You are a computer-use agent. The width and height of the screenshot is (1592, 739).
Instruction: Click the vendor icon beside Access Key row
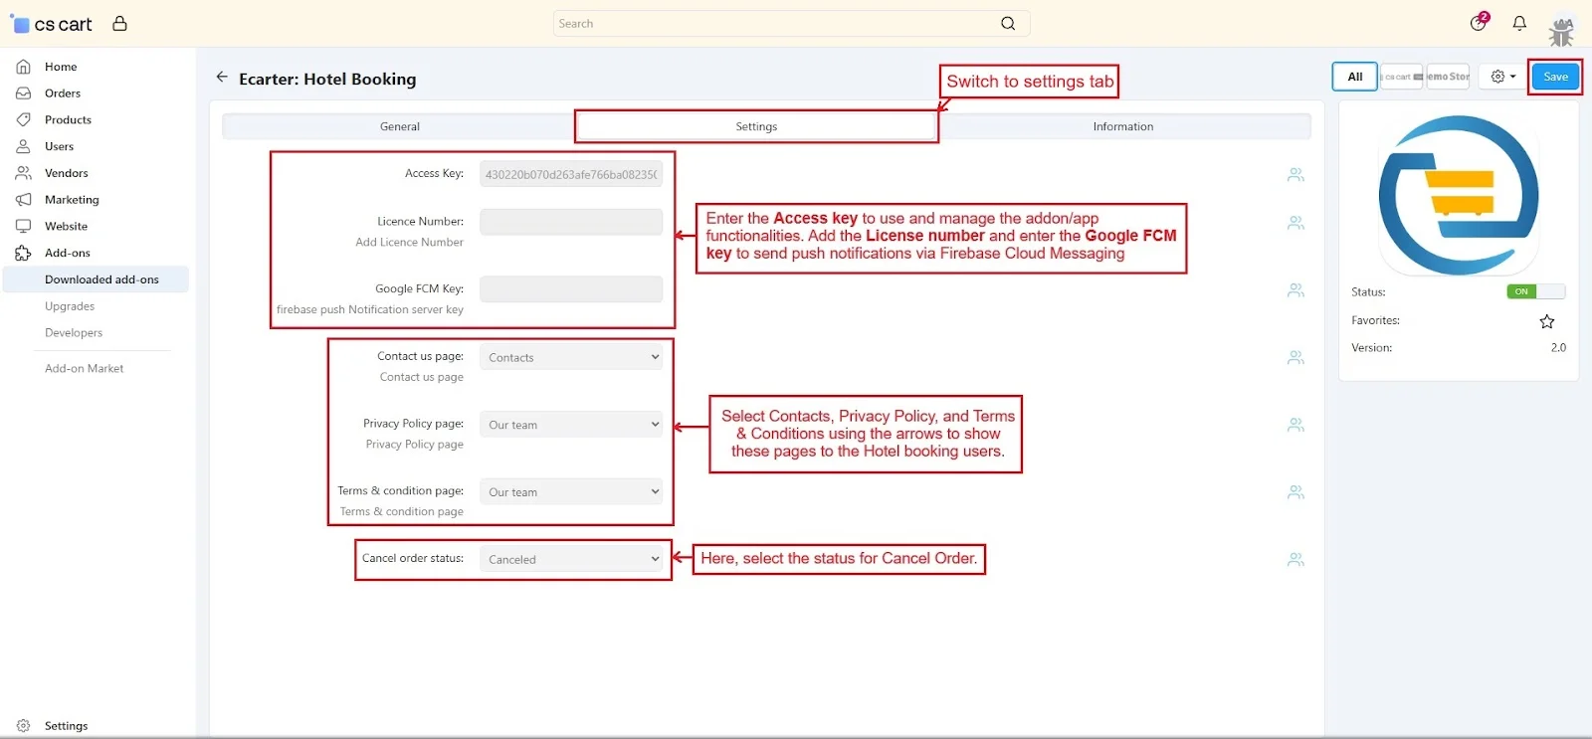point(1295,175)
